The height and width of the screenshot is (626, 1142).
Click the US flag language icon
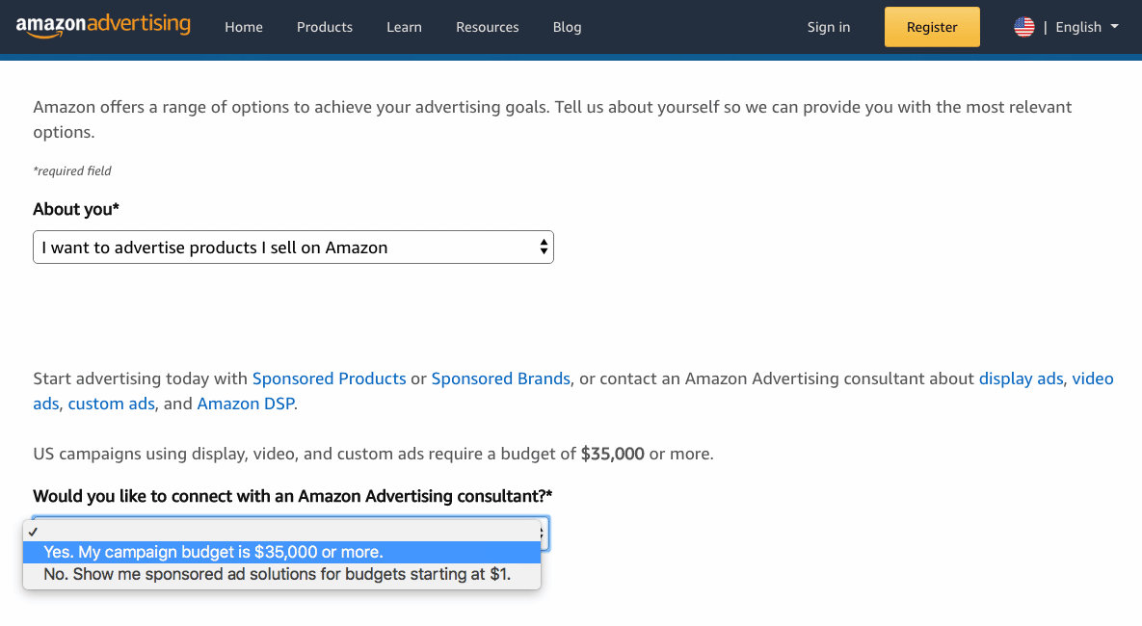(1024, 27)
